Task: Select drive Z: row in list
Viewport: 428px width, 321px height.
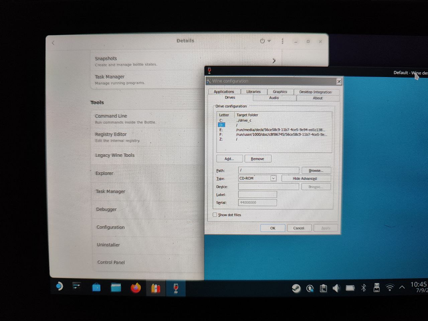Action: (x=274, y=139)
